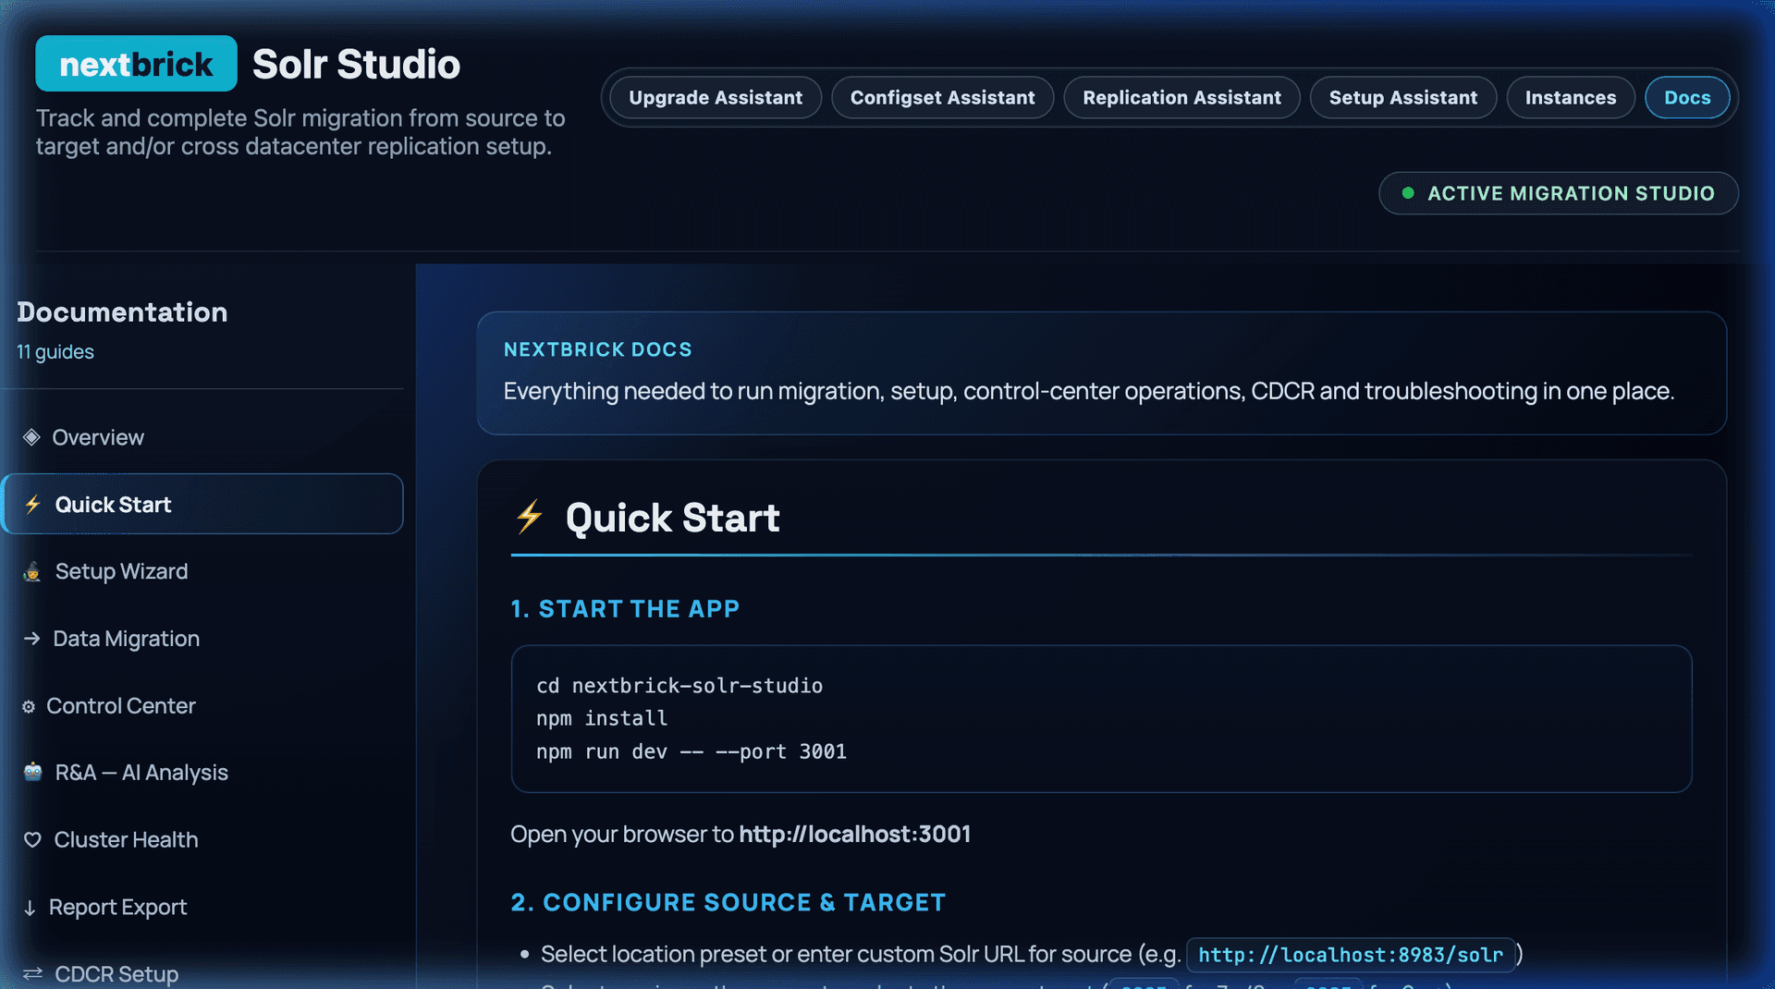Switch to Configset Assistant
The image size is (1775, 989).
click(943, 98)
